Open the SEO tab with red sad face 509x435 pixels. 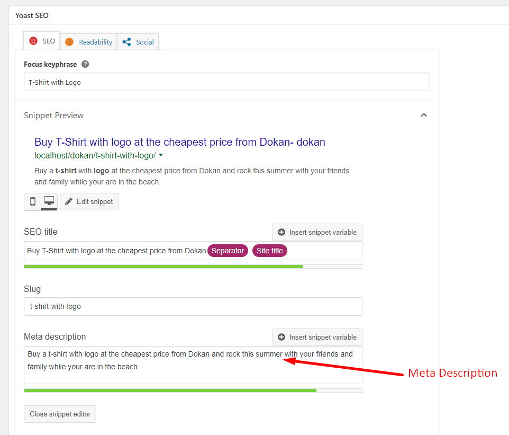[42, 41]
